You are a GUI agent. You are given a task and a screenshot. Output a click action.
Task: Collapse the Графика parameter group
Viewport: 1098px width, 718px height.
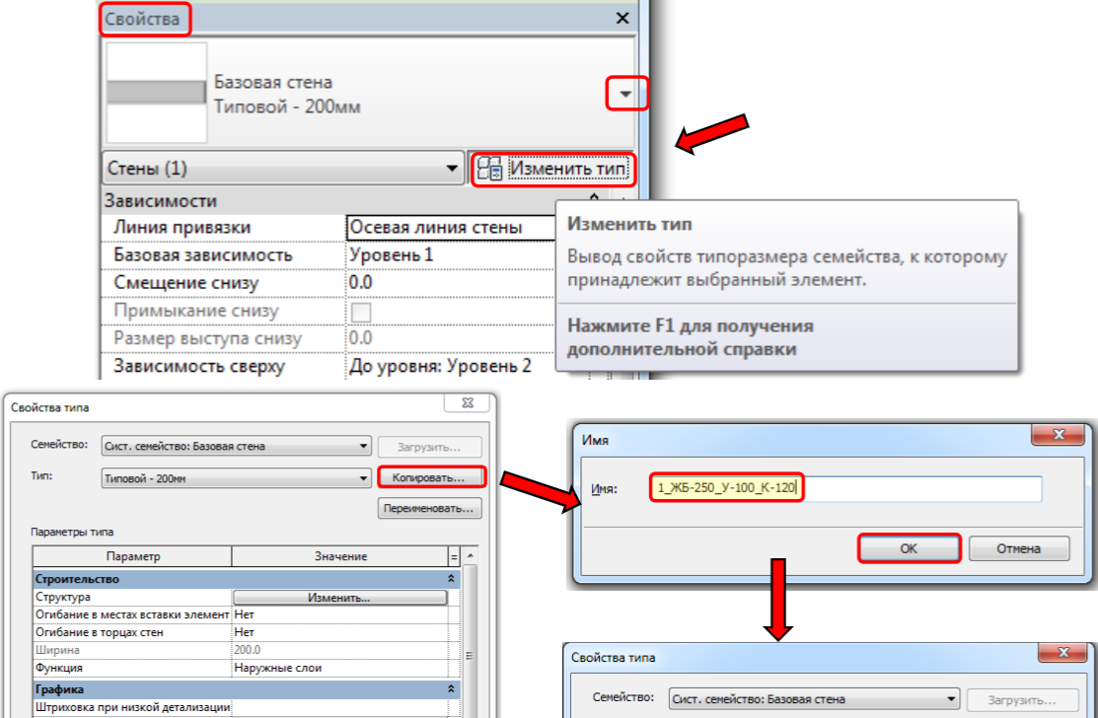click(452, 689)
